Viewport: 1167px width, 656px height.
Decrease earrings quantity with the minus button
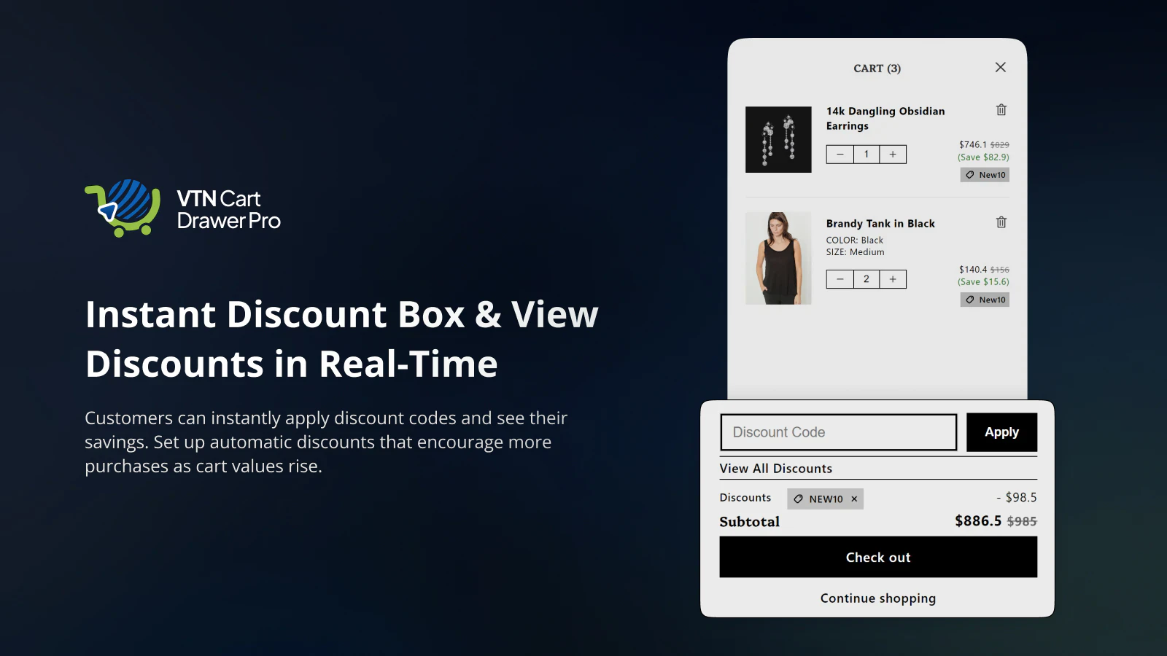point(840,154)
